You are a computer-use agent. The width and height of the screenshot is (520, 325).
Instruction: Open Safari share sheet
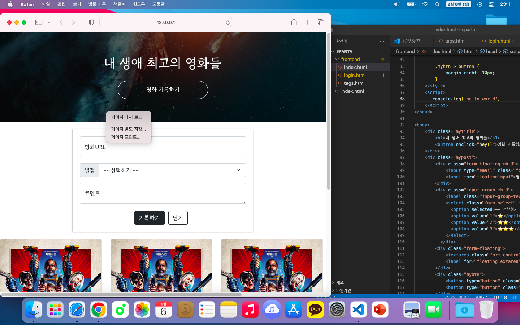(294, 22)
